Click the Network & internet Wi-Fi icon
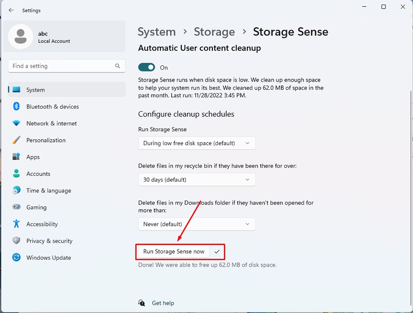 point(16,123)
